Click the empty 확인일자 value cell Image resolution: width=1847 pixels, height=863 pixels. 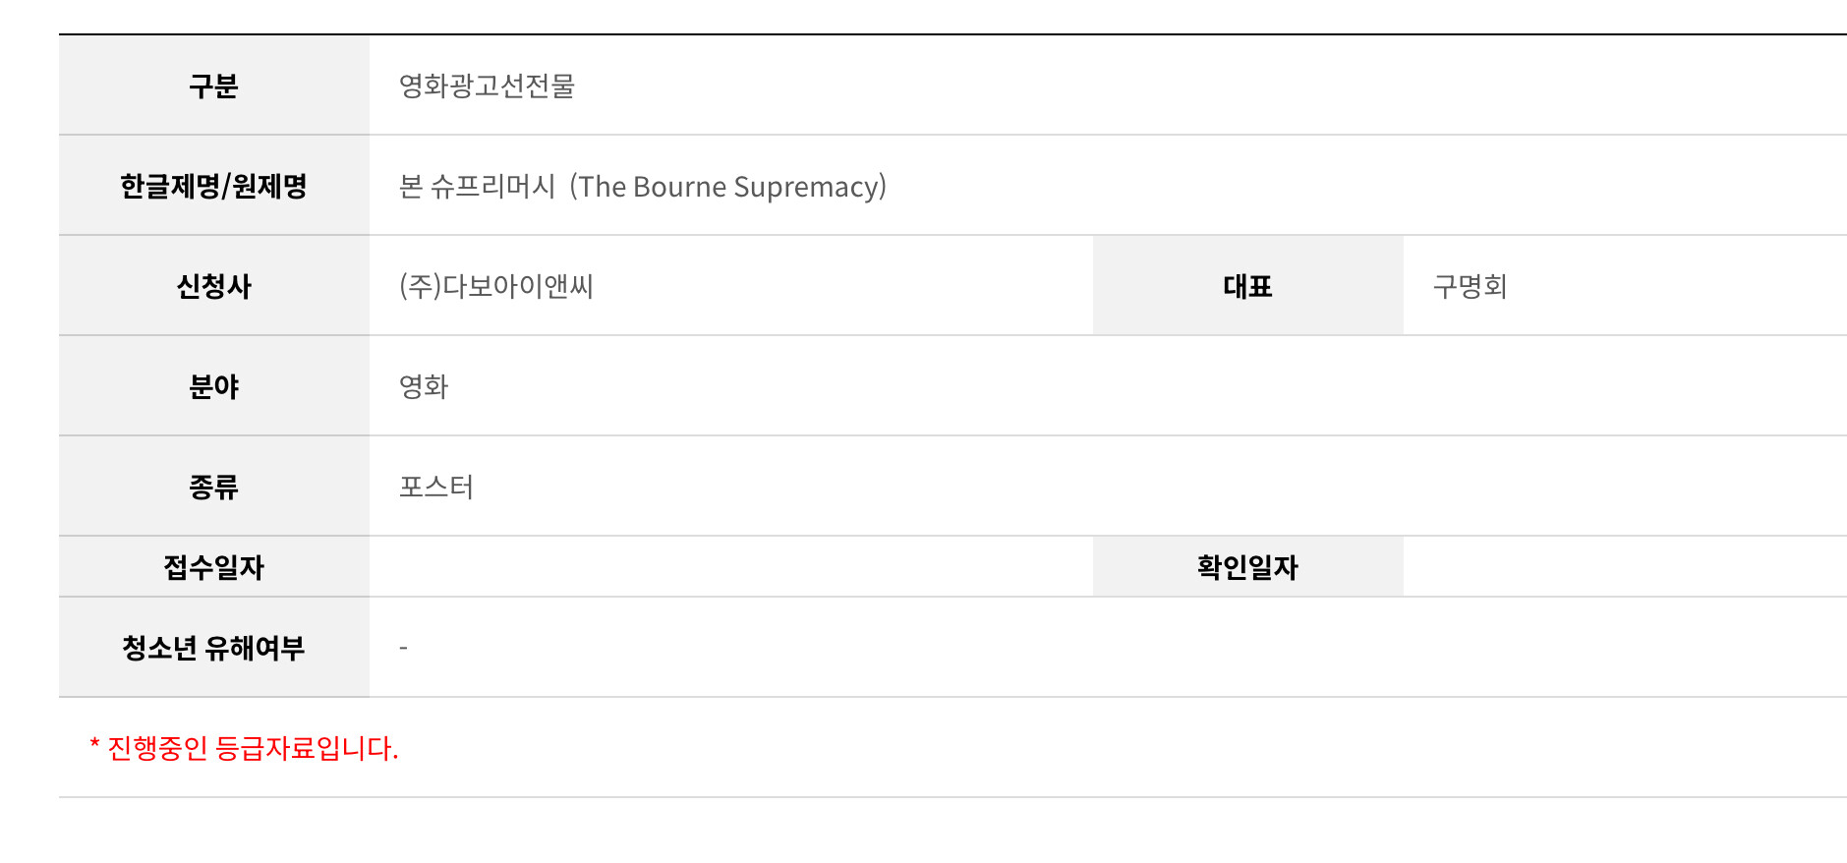(1625, 567)
